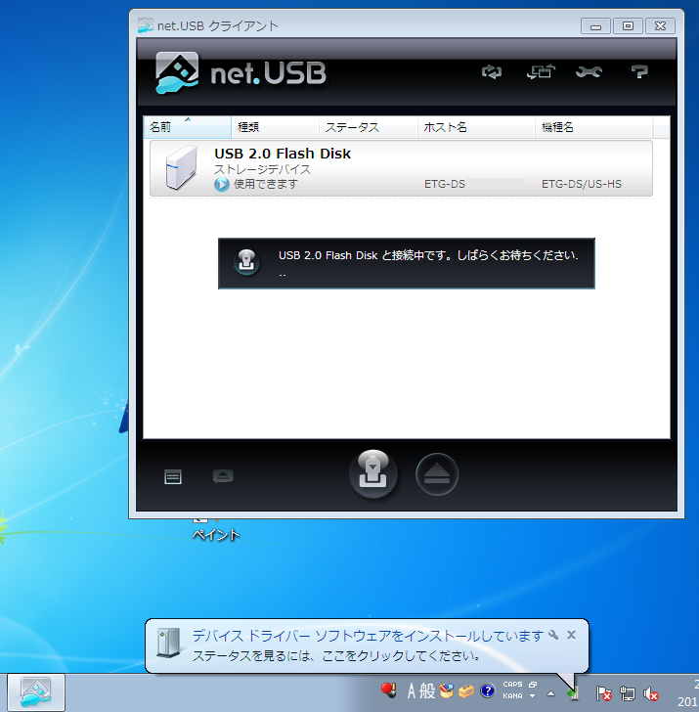Click the 使用できます status text
Screen dimensions: 699x712
coord(266,184)
